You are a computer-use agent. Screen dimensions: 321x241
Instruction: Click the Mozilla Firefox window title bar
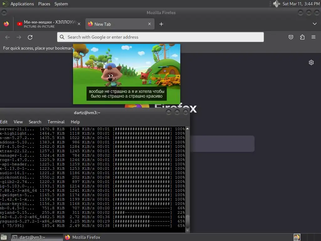[x=161, y=13]
